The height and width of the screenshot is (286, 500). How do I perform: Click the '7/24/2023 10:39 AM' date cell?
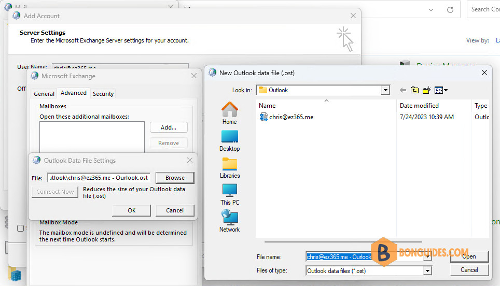click(427, 117)
